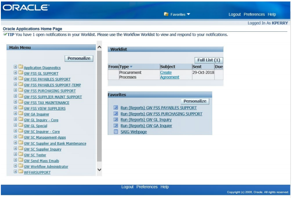This screenshot has height=198, width=293.
Task: Click the Main Menu scrollbar up arrow
Action: tap(99, 47)
